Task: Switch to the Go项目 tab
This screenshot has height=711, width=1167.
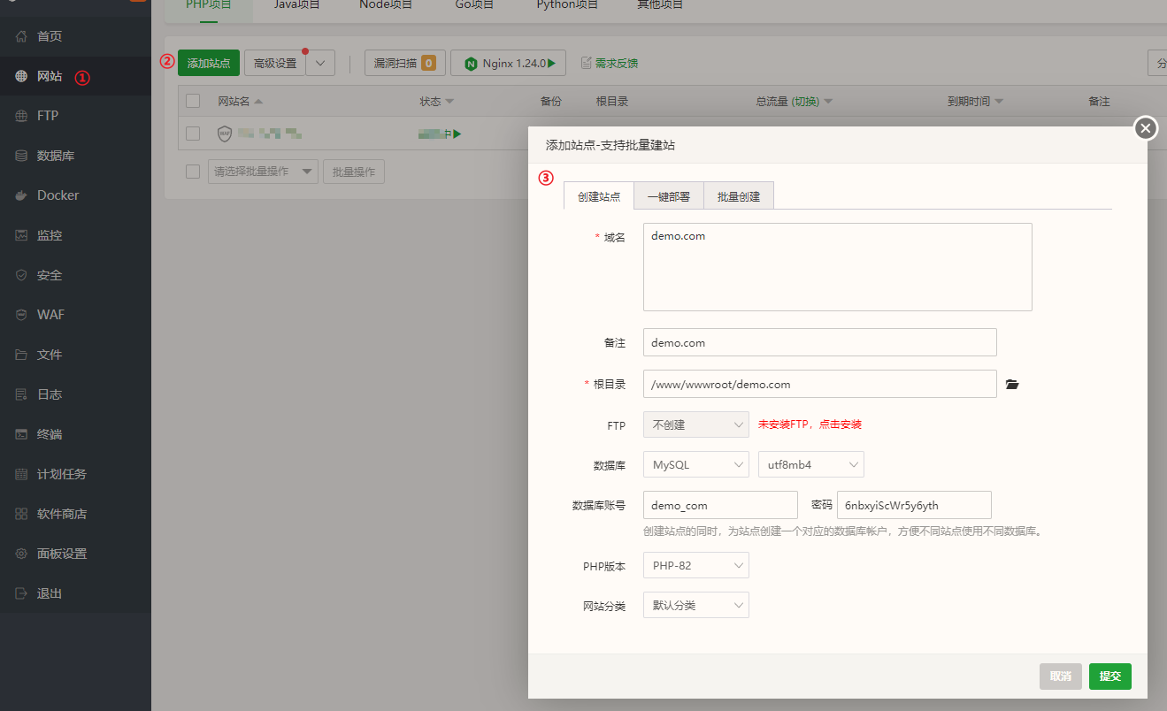Action: pos(474,5)
